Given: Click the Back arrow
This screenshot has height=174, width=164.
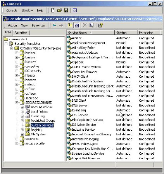Looking at the screenshot, I should [55, 26].
